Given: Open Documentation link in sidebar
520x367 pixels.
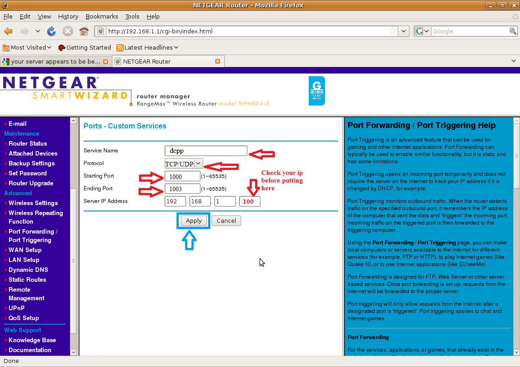Looking at the screenshot, I should coord(30,350).
